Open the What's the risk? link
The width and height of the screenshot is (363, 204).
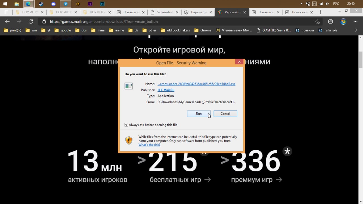coord(149,145)
